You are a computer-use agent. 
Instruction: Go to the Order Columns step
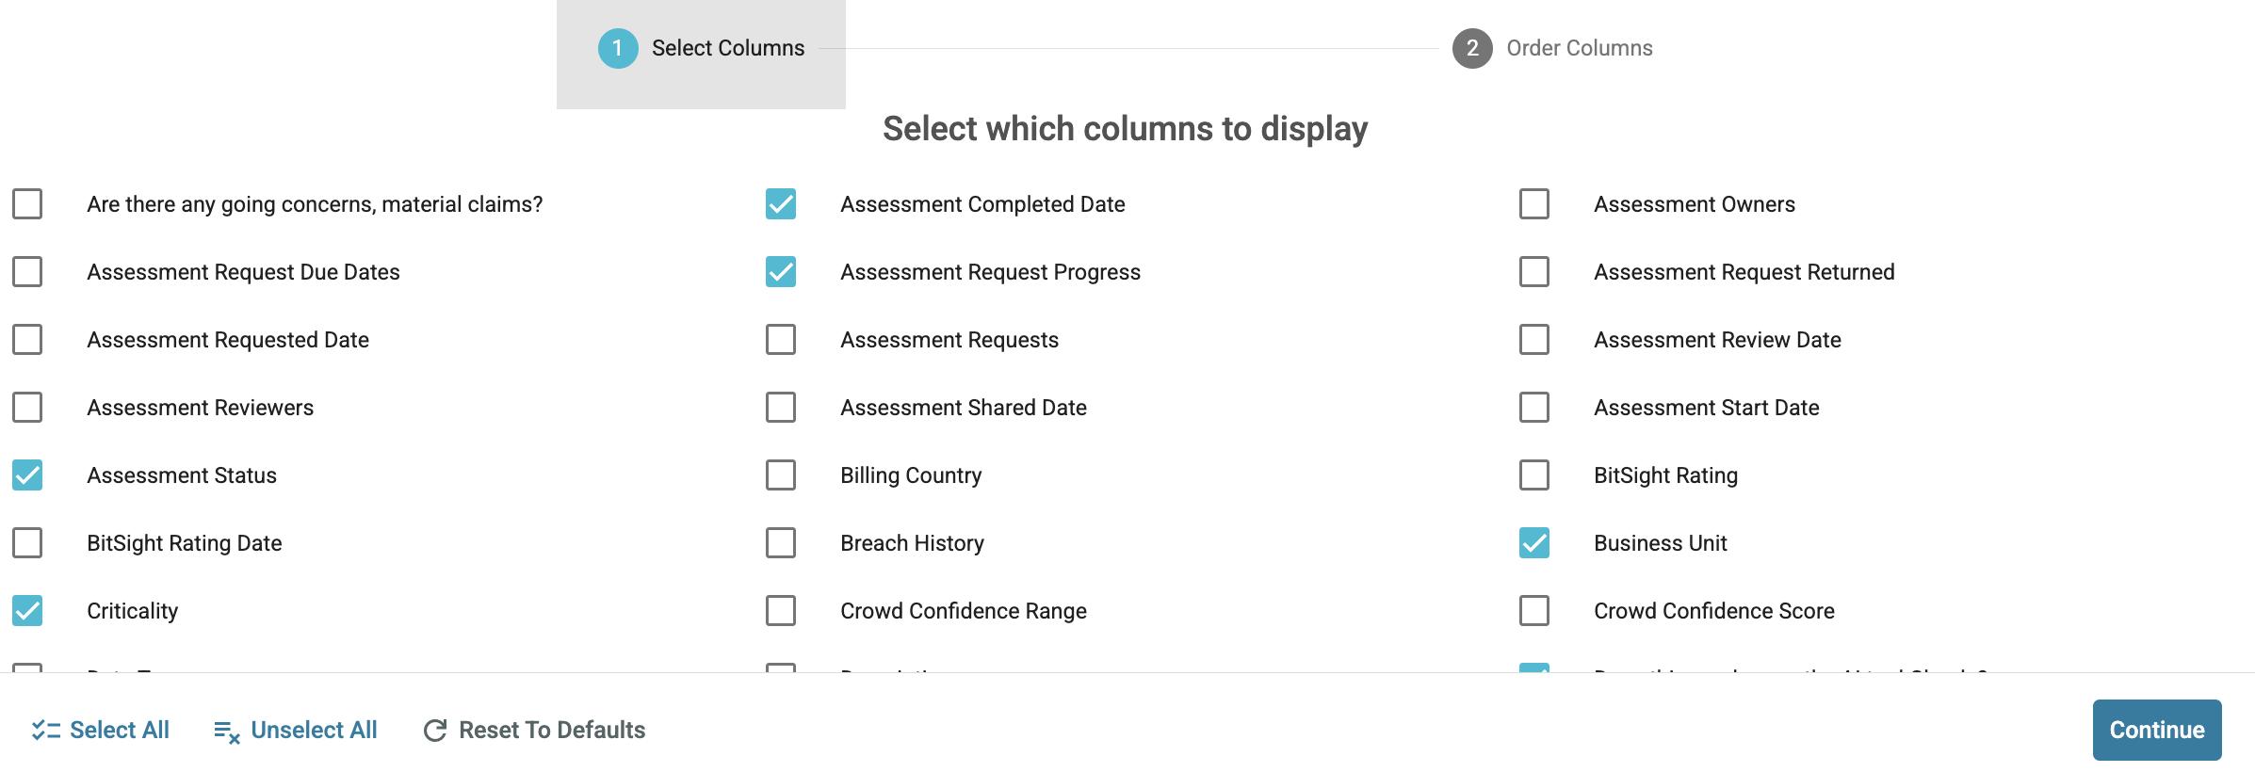pos(1552,48)
